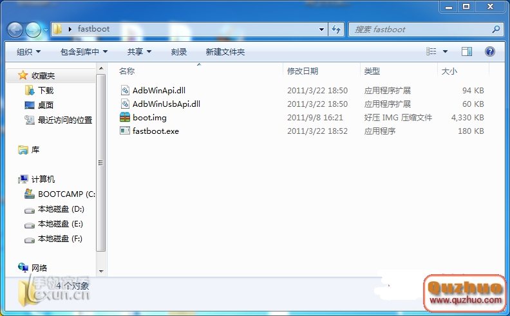
Task: Click the 刻录 toolbar button
Action: pyautogui.click(x=179, y=51)
